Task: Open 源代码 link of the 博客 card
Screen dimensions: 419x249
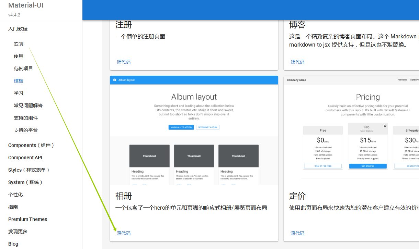Action: 297,62
